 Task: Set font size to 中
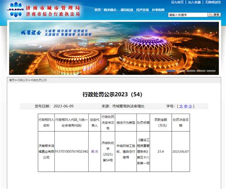tap(185, 106)
